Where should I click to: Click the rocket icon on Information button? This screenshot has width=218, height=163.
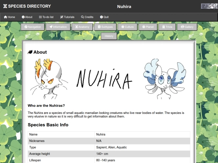click(51, 27)
